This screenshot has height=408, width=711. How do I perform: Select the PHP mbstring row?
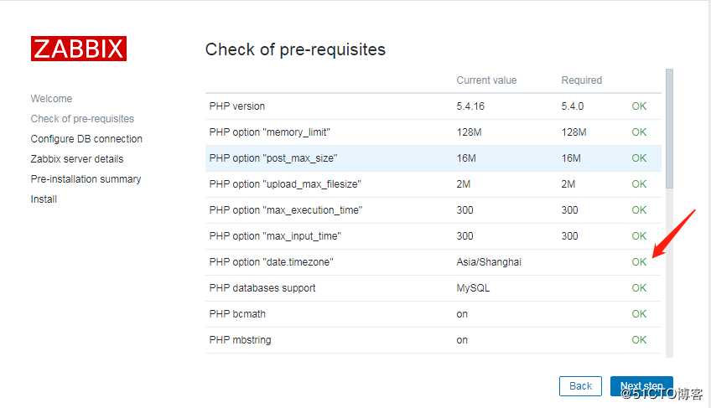pyautogui.click(x=433, y=340)
